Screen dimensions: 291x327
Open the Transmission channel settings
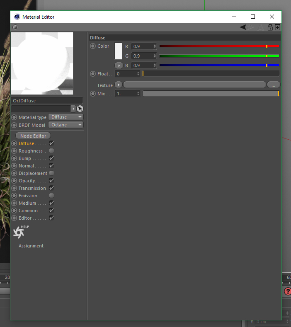tap(32, 188)
